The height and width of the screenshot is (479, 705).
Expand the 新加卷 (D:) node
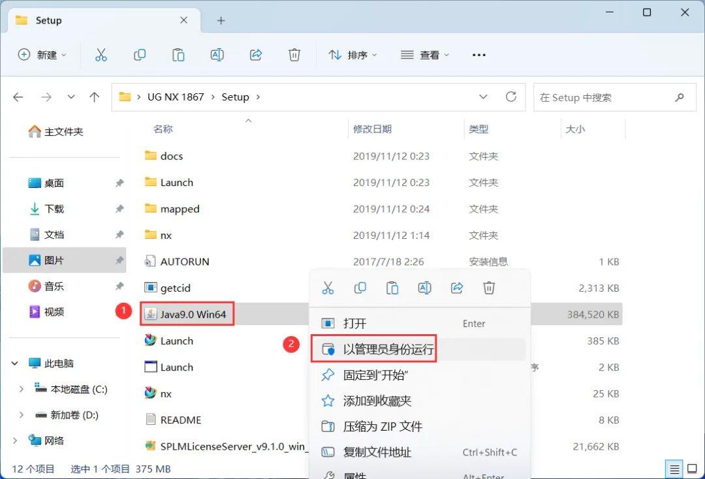(21, 415)
